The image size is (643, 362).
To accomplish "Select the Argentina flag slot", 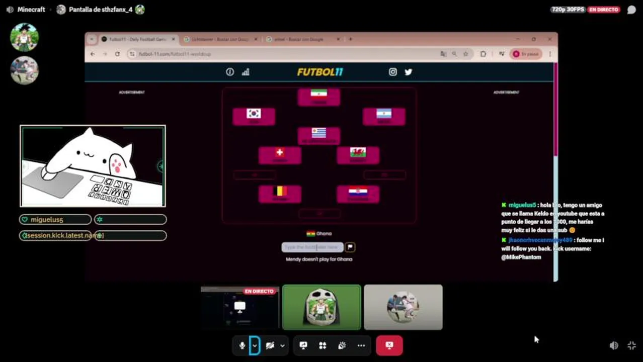I will [384, 116].
